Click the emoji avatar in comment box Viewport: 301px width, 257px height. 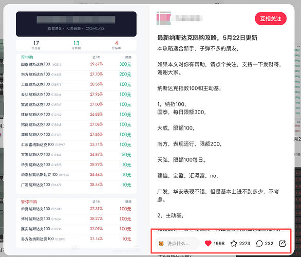161,244
